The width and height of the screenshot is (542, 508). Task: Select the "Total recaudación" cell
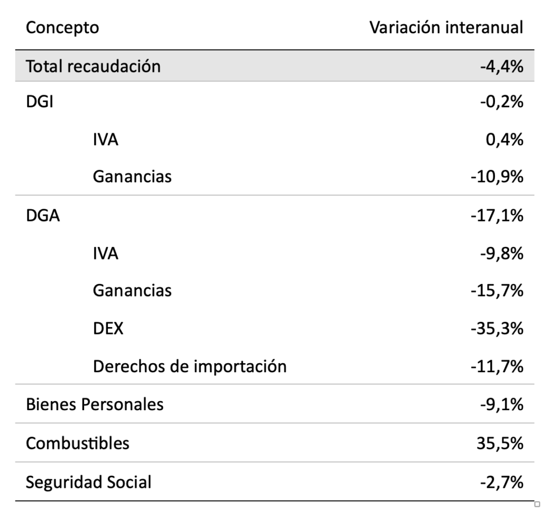(x=93, y=67)
